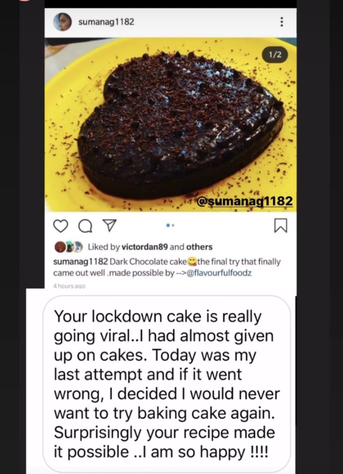
Task: Toggle the bookmark icon to save post
Action: 281,225
